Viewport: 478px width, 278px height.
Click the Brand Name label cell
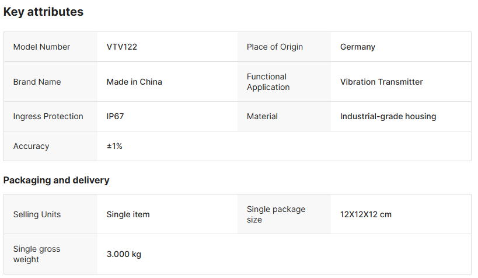(37, 82)
